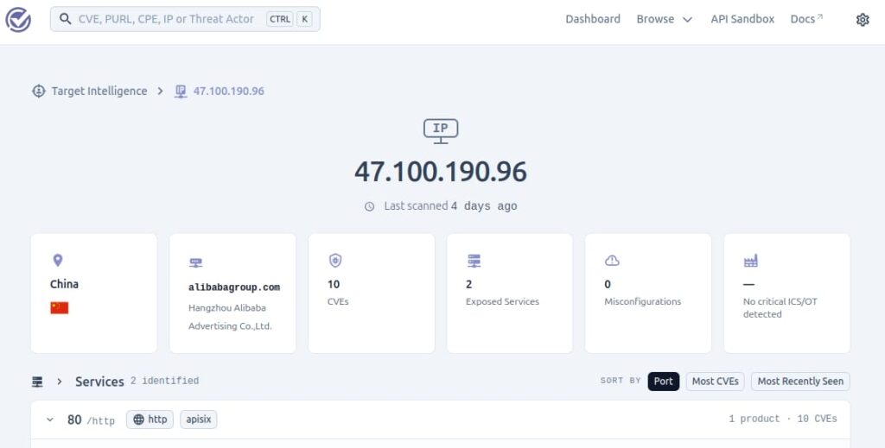Click the shield icon above 10 CVEs

[335, 261]
